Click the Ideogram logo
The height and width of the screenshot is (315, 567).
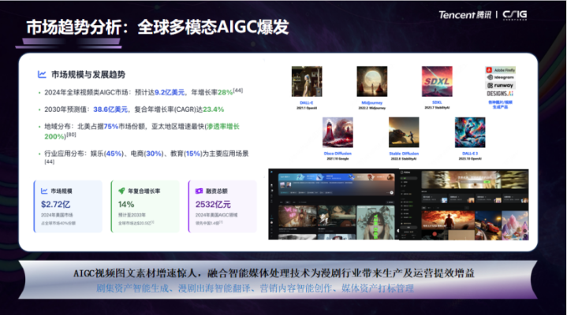pos(500,79)
